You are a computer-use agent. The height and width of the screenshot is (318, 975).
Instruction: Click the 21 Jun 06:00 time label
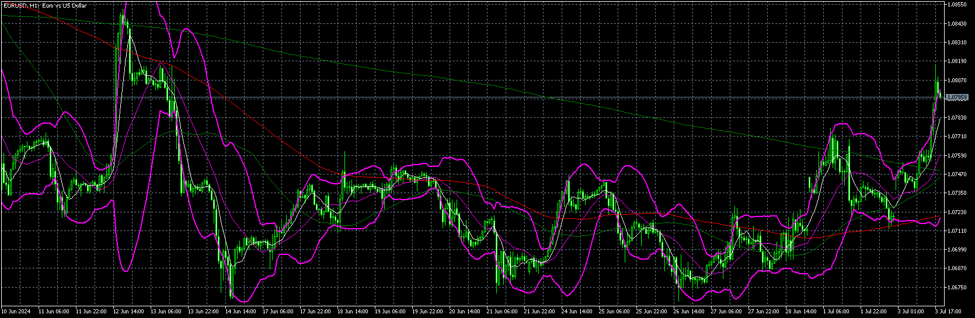[502, 313]
